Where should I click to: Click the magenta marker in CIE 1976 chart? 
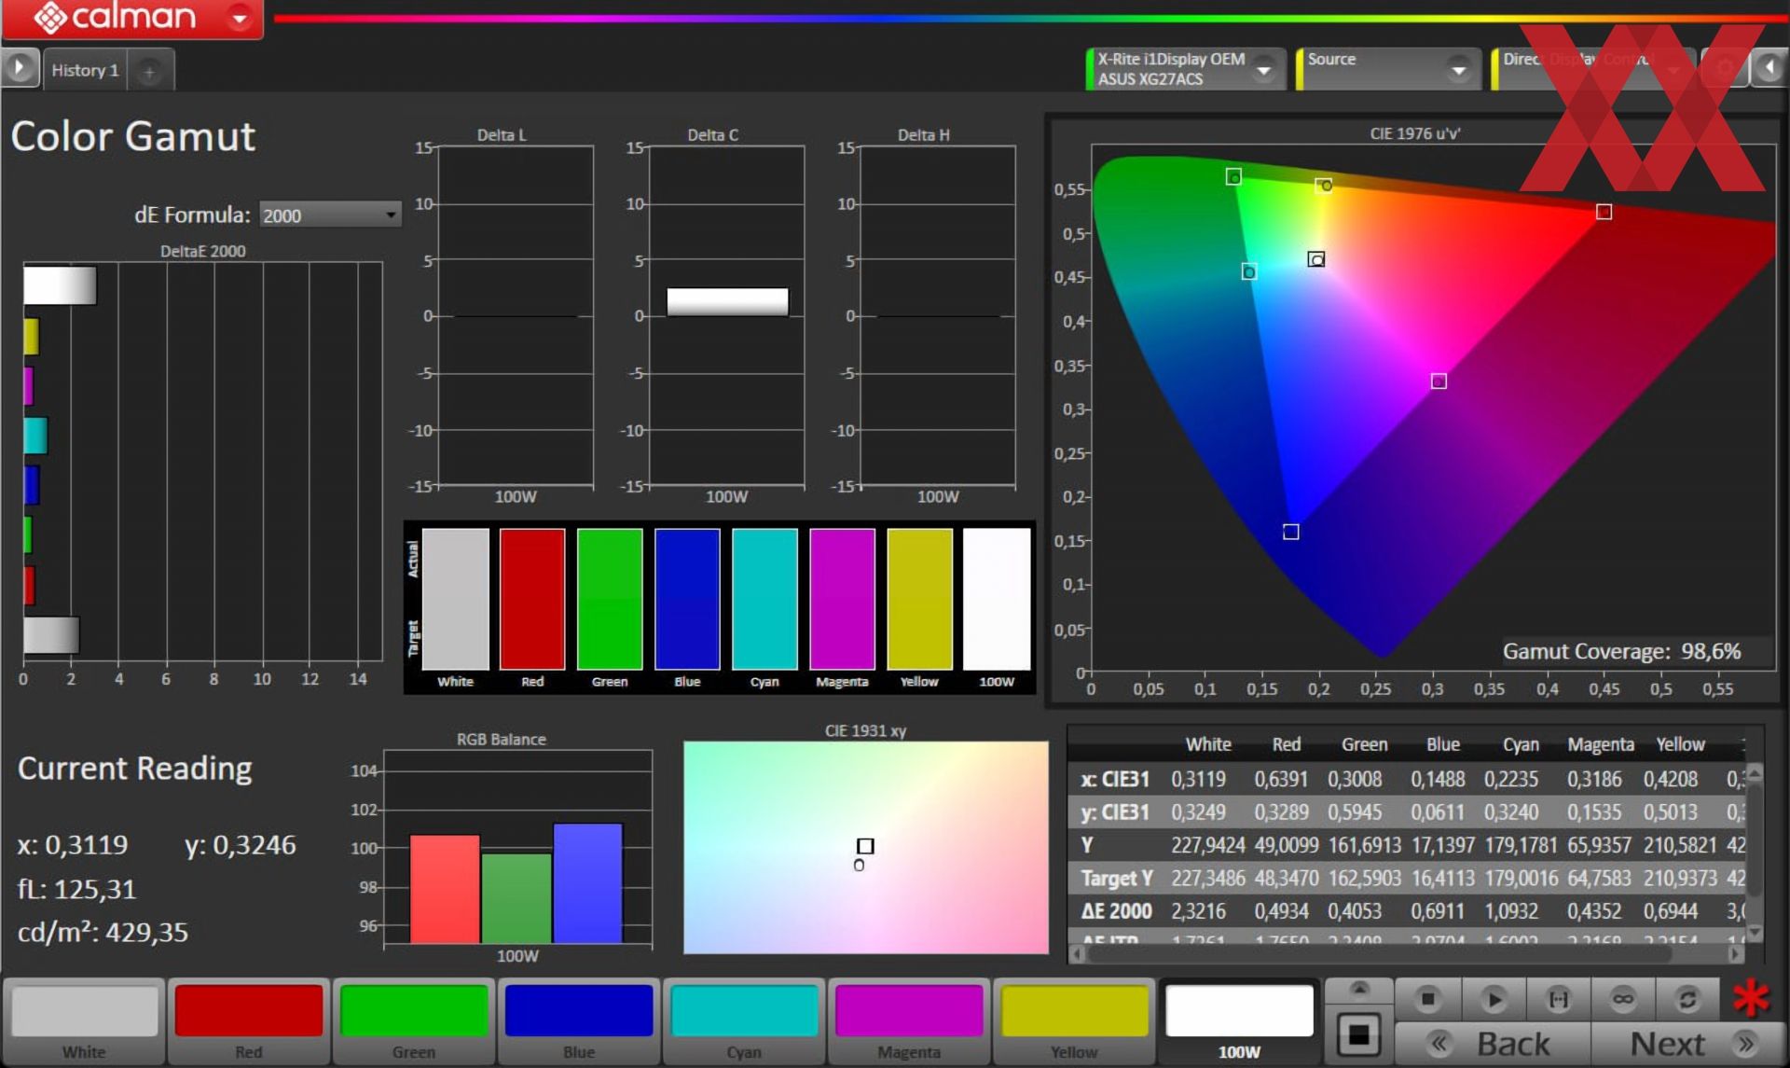click(x=1439, y=381)
